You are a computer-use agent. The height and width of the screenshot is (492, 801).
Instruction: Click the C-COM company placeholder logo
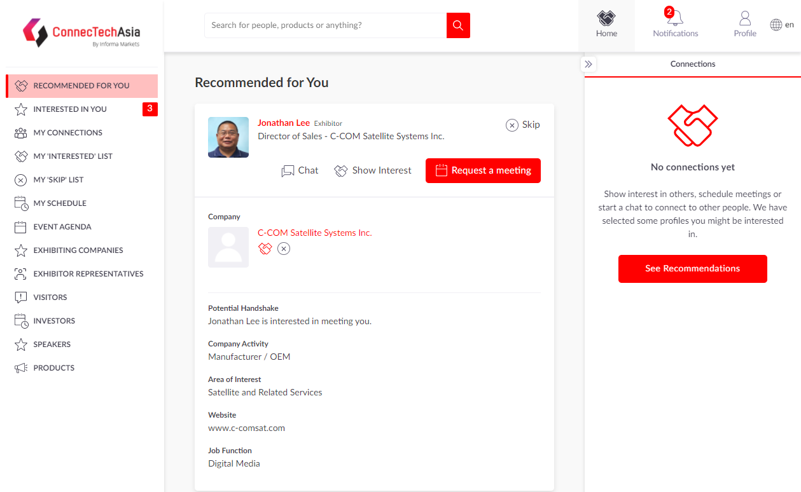click(x=228, y=247)
